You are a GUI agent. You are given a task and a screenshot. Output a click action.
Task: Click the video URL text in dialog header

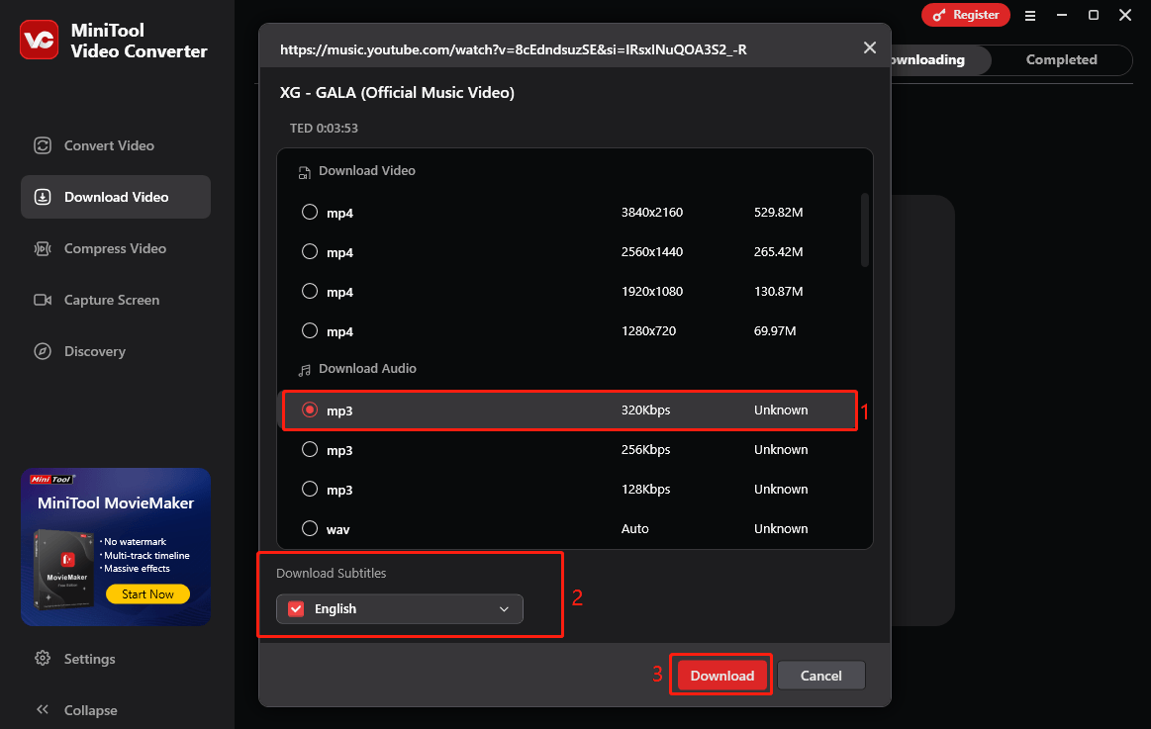click(513, 49)
